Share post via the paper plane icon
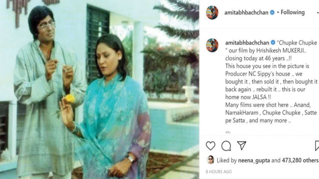This screenshot has height=179, width=319. 242,146
